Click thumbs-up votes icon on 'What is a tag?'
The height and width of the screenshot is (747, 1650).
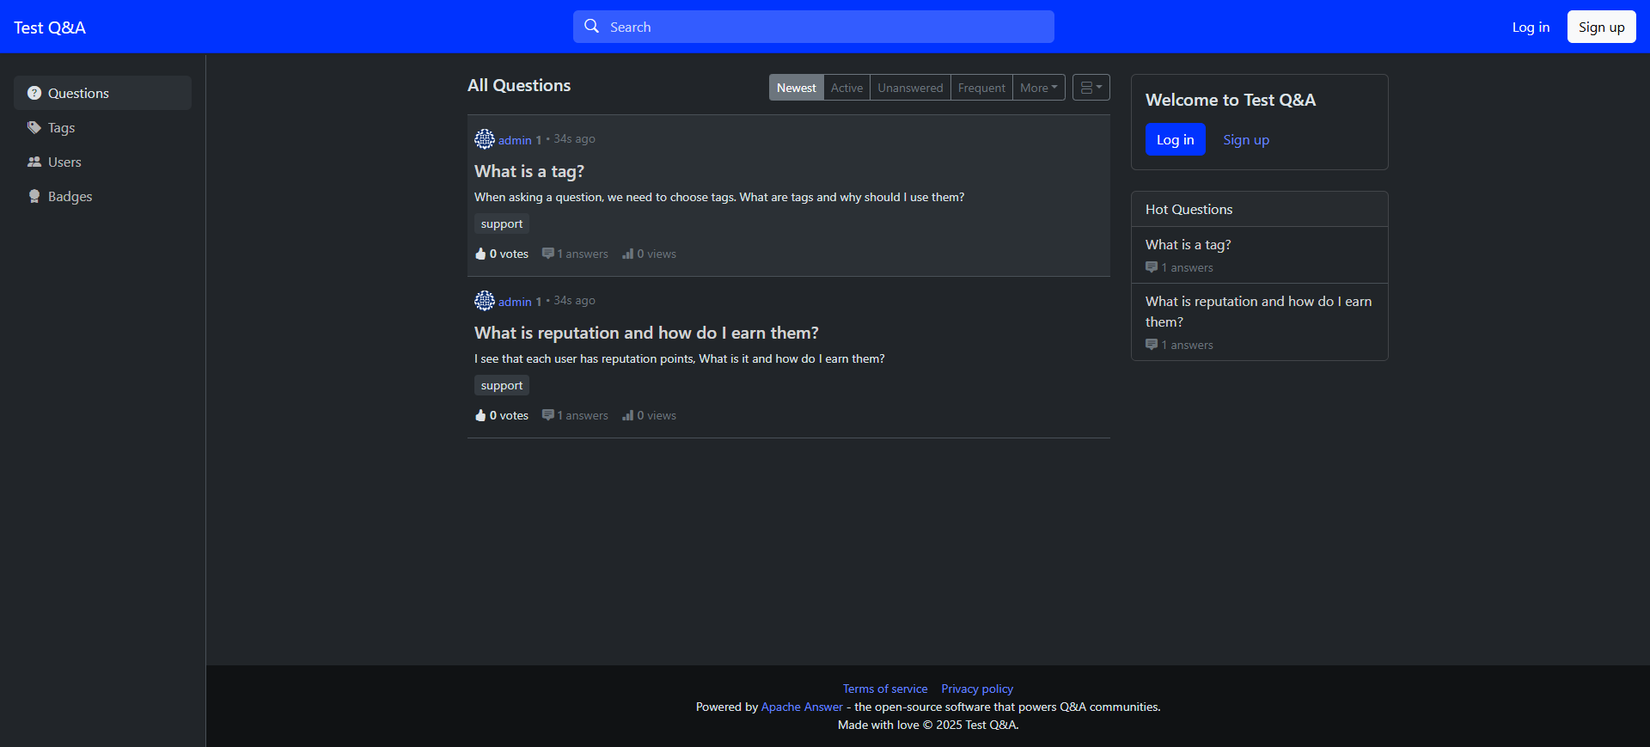[480, 254]
